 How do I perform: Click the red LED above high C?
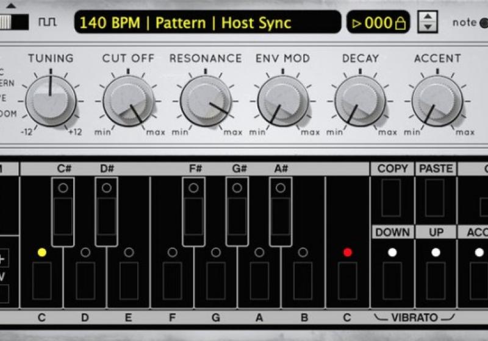(x=348, y=253)
